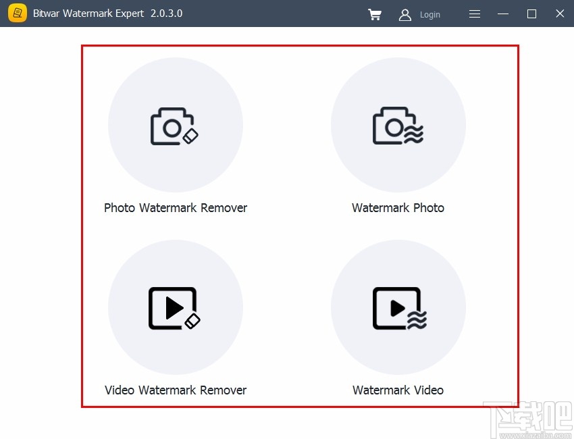Click the Login link
Screen dimensions: 574x439
pyautogui.click(x=430, y=14)
